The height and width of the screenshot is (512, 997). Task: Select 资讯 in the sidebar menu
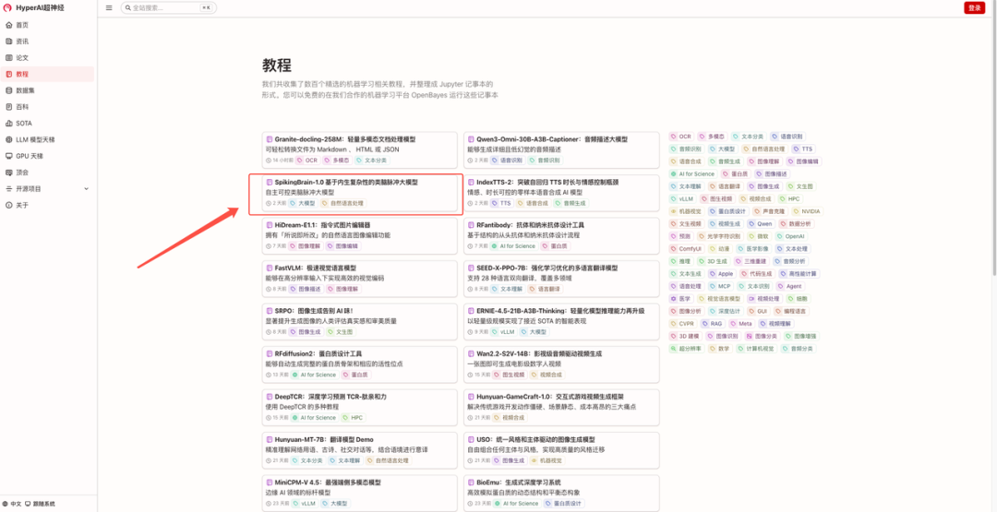pyautogui.click(x=22, y=42)
